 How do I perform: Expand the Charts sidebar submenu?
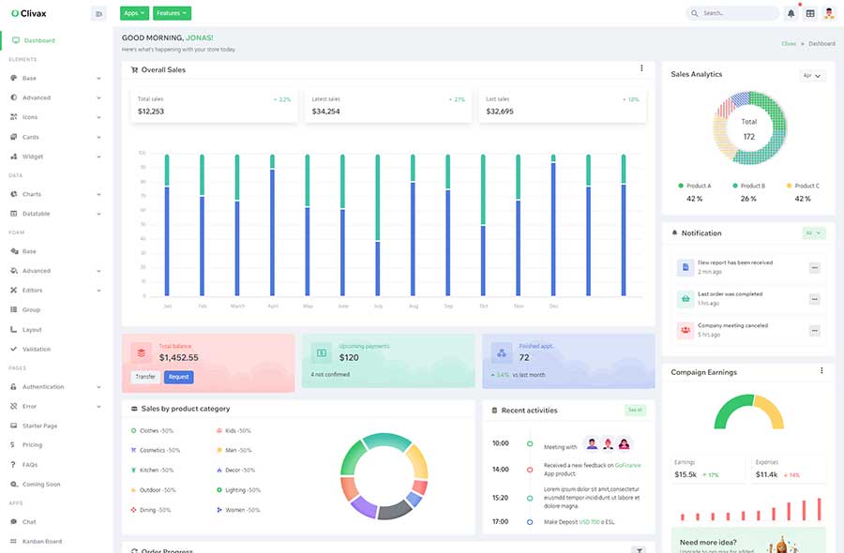click(x=55, y=194)
